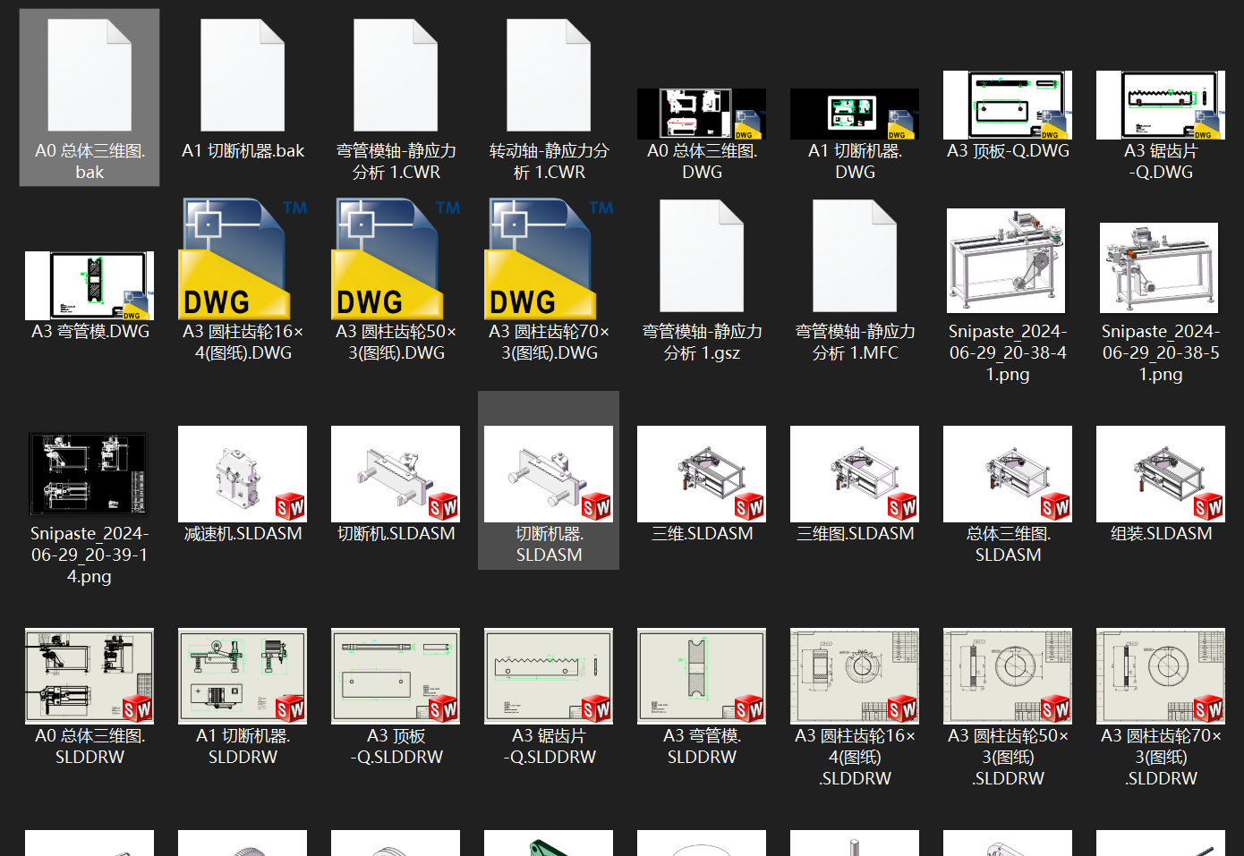Click the filename text "组装.SLDASM"

1161,534
